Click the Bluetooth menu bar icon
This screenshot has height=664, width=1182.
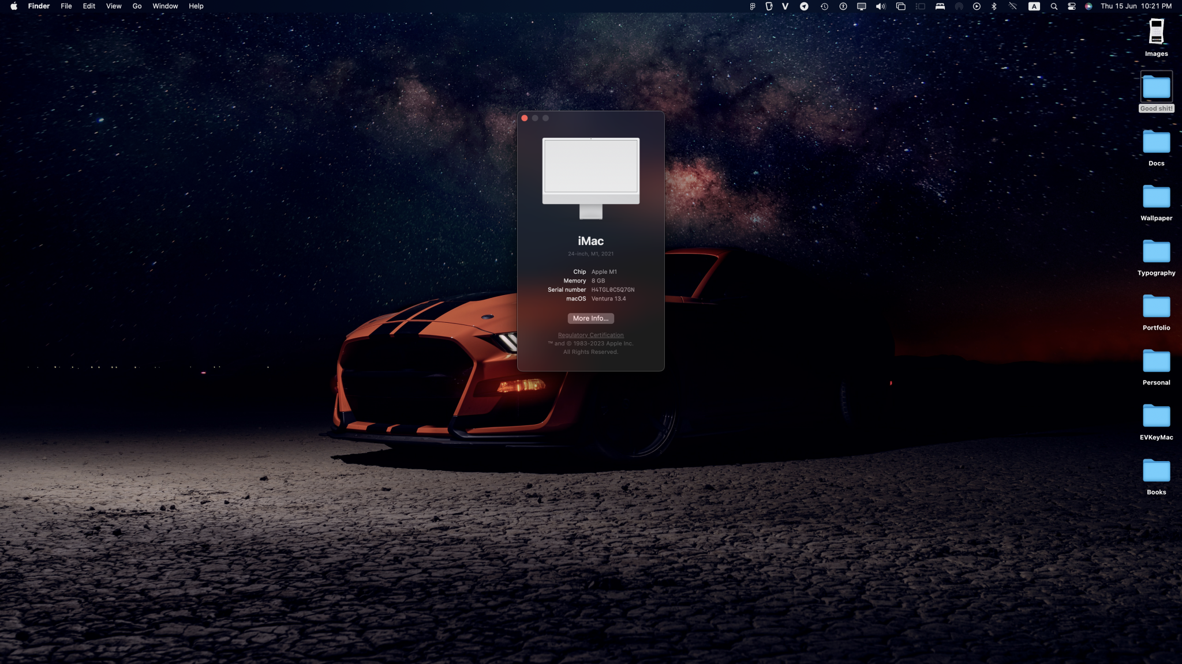tap(994, 6)
